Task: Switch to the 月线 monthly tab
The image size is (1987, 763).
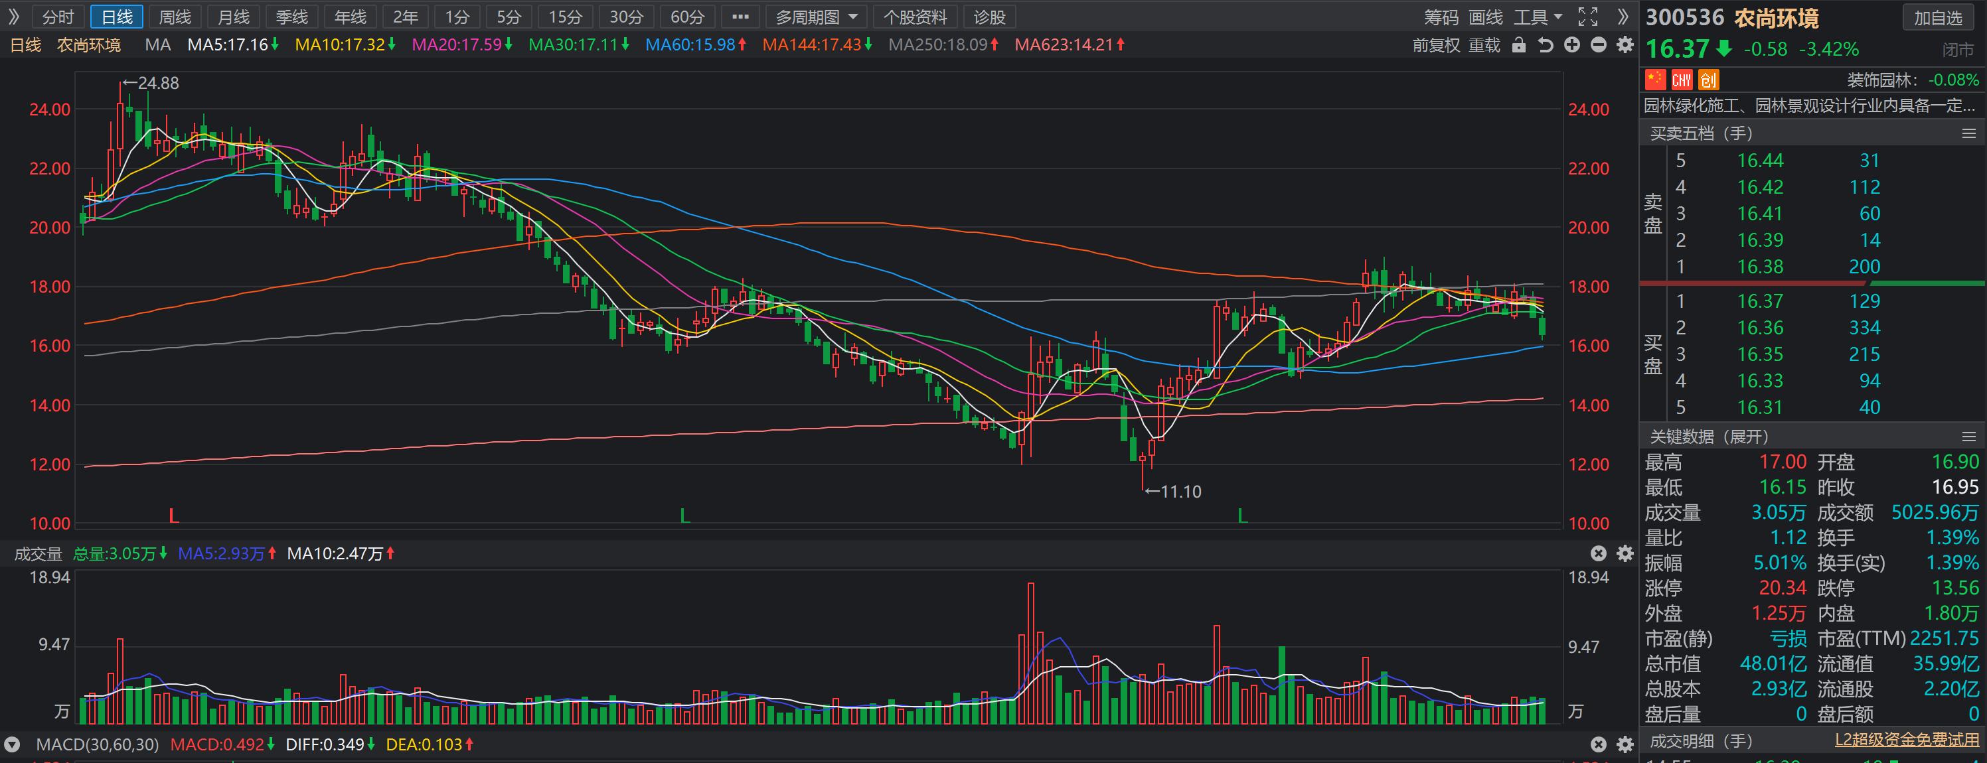Action: (233, 17)
